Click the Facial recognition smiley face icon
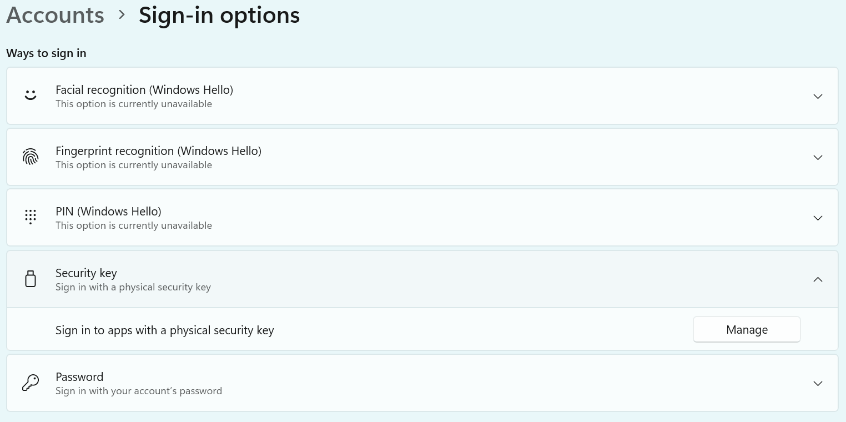This screenshot has height=422, width=846. [x=31, y=96]
